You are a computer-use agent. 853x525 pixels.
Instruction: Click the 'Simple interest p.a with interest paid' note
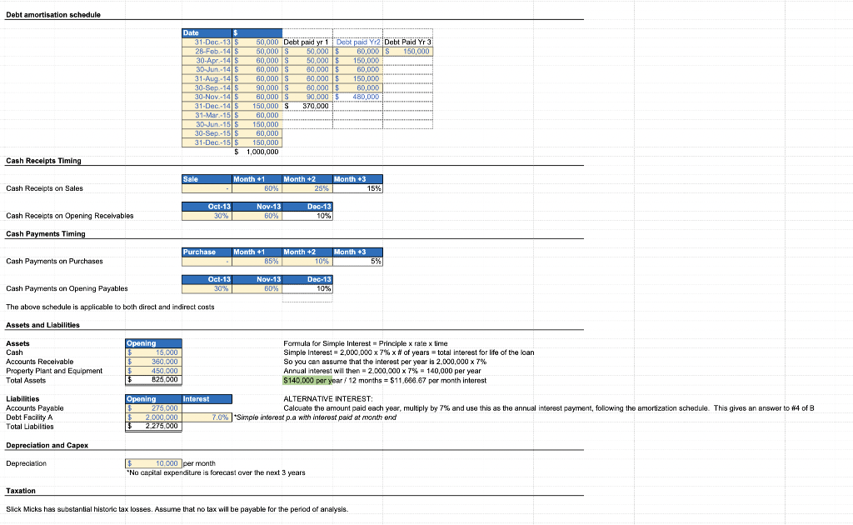coord(315,417)
